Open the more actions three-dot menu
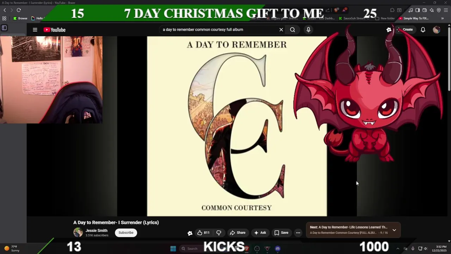The width and height of the screenshot is (451, 254). point(298,232)
